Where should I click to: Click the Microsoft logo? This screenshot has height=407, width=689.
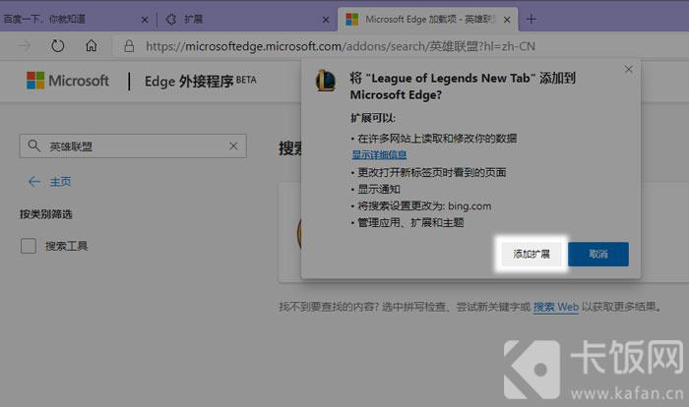point(67,81)
